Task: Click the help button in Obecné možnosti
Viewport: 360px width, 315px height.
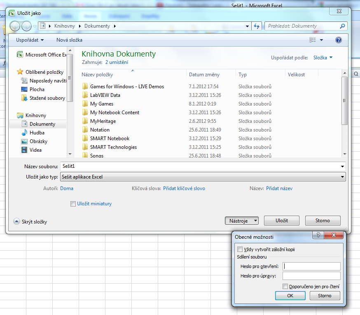Action: tap(318, 235)
